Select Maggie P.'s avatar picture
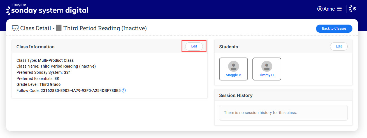Image resolution: width=367 pixels, height=138 pixels. pos(233,66)
